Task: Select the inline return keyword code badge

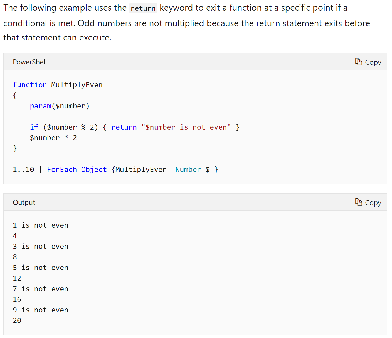Action: [x=143, y=8]
